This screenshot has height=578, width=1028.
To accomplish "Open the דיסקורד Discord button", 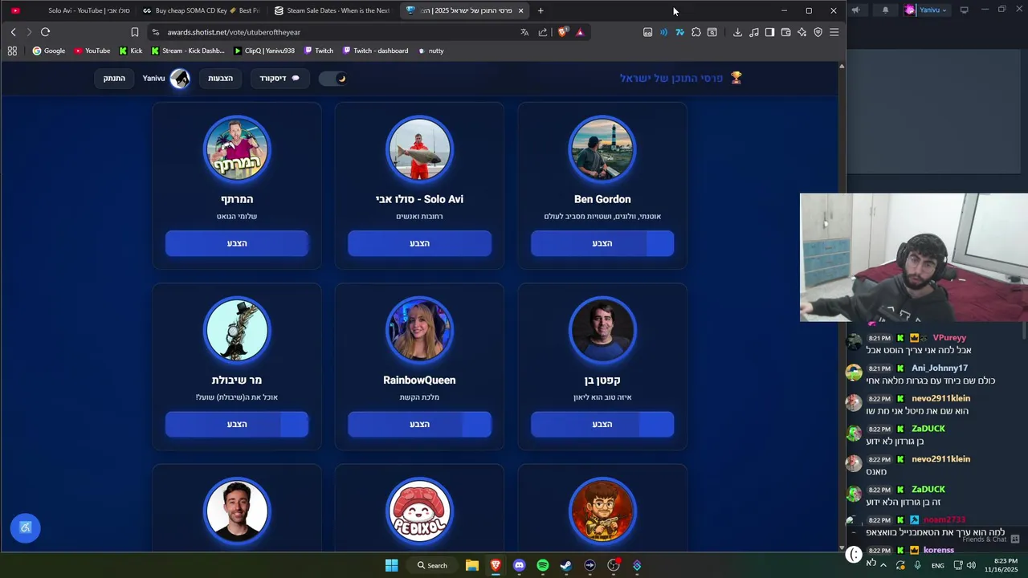I will (x=279, y=78).
